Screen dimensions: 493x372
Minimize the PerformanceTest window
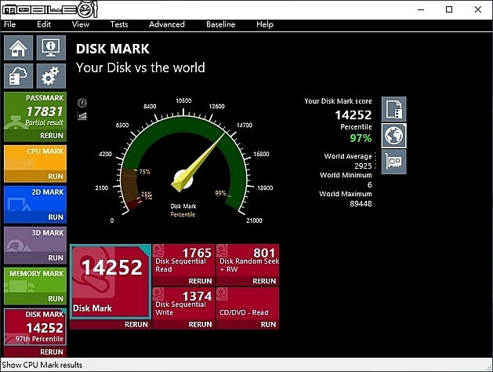(x=421, y=9)
